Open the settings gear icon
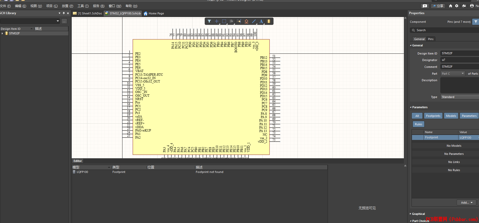The width and height of the screenshot is (479, 223). point(457,6)
